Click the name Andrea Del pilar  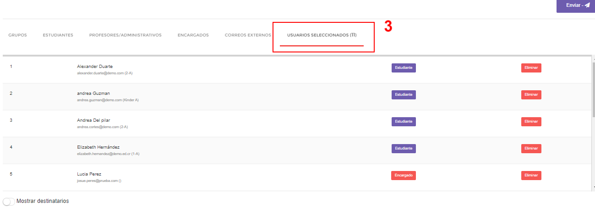tap(93, 120)
